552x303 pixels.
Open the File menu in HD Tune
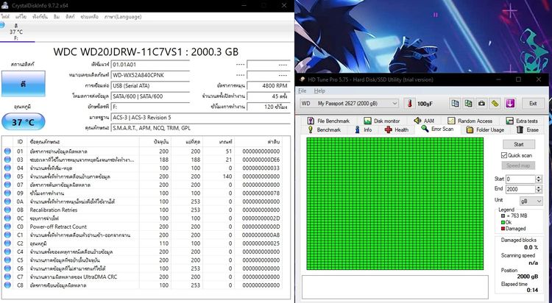pyautogui.click(x=302, y=90)
